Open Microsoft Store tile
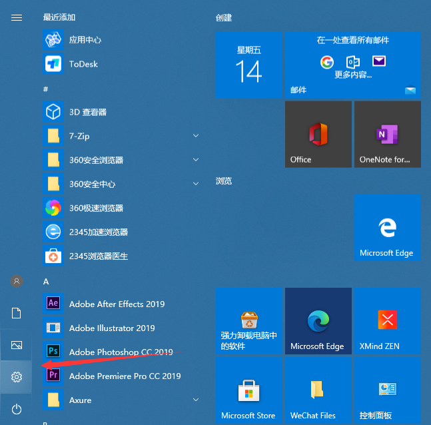 click(x=249, y=390)
